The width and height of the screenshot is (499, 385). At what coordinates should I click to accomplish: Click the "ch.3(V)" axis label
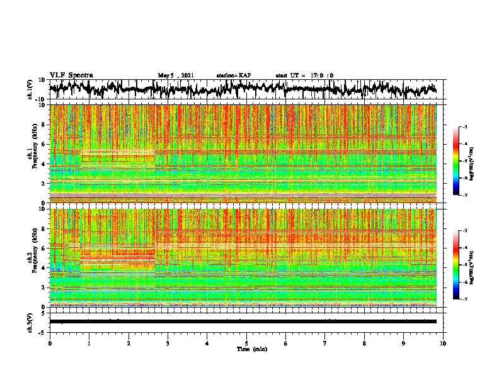(30, 323)
